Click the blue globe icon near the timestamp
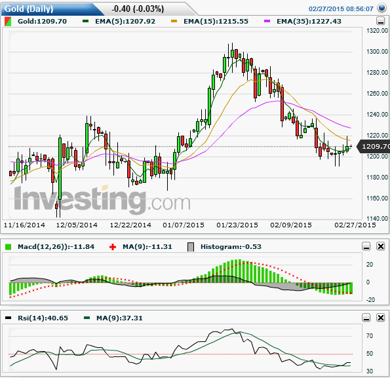The image size is (390, 378). pyautogui.click(x=381, y=8)
